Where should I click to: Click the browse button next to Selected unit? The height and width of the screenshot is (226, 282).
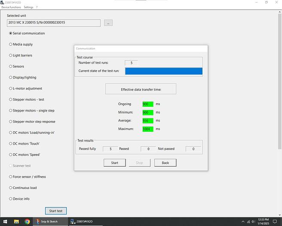tap(108, 23)
